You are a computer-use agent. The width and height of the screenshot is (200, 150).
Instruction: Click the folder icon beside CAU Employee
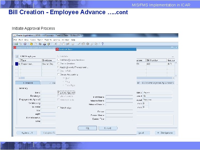pos(17,56)
